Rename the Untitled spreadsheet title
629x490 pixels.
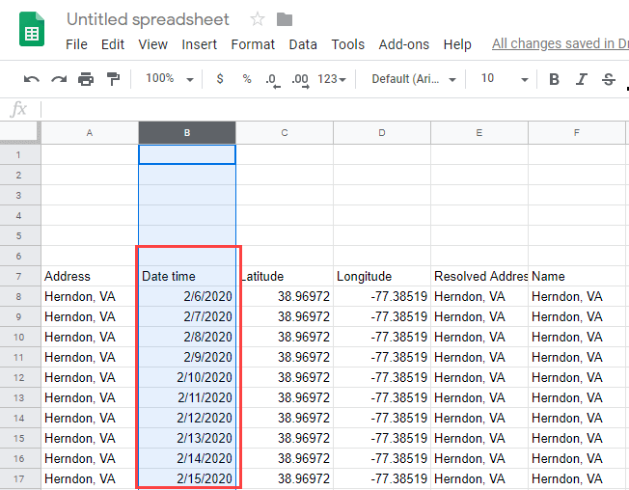pos(148,19)
